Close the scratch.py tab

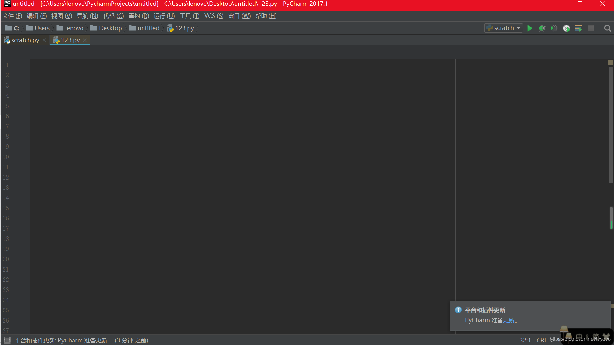(x=44, y=40)
